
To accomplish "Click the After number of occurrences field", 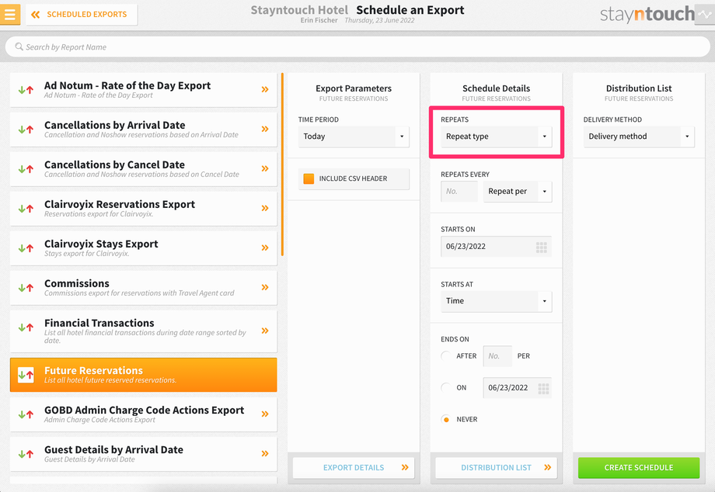I will [497, 356].
